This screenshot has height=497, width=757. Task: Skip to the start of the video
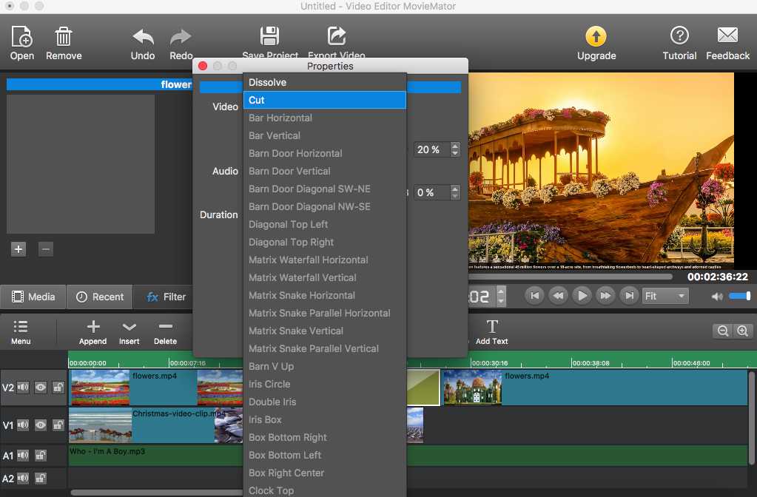coord(534,296)
